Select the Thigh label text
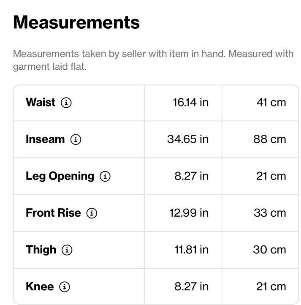Screen dimensions: 301x305 pos(41,250)
